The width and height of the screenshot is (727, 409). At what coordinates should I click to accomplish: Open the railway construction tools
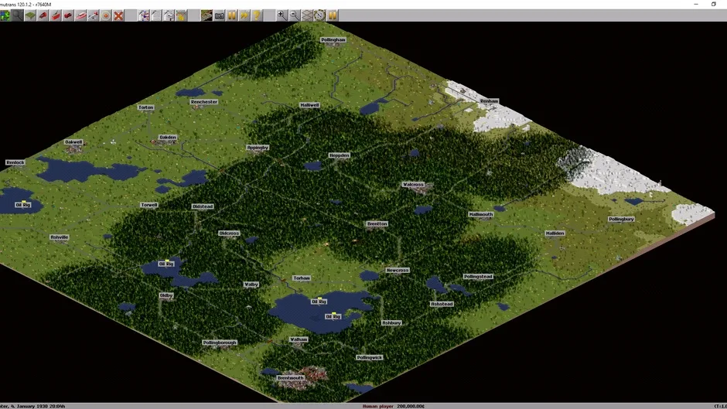[43, 15]
